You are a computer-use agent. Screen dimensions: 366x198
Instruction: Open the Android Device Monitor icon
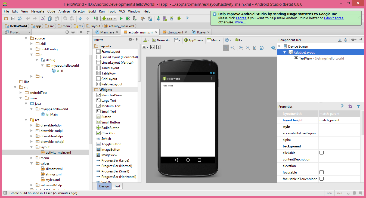tap(179, 18)
